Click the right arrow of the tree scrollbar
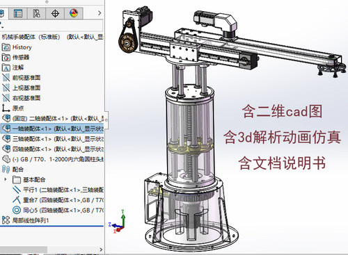The width and height of the screenshot is (348, 255). coord(101,249)
